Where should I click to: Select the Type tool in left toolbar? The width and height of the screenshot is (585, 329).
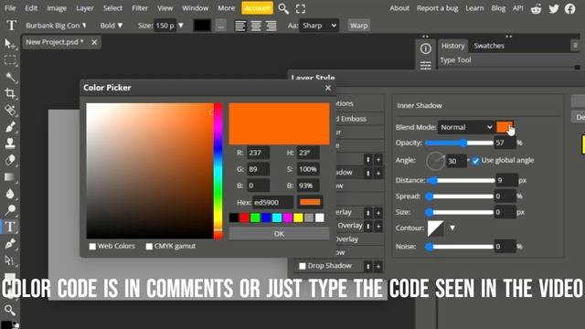(10, 227)
